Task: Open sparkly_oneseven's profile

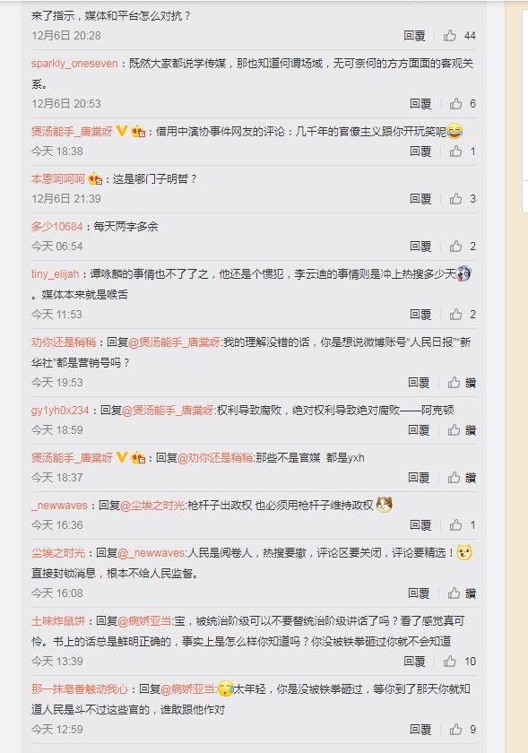Action: pyautogui.click(x=74, y=64)
